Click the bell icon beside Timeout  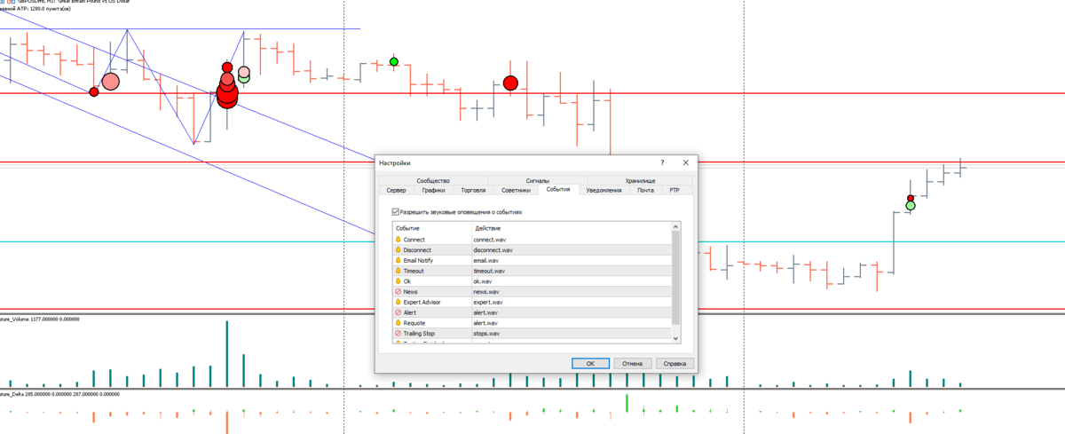(x=398, y=271)
